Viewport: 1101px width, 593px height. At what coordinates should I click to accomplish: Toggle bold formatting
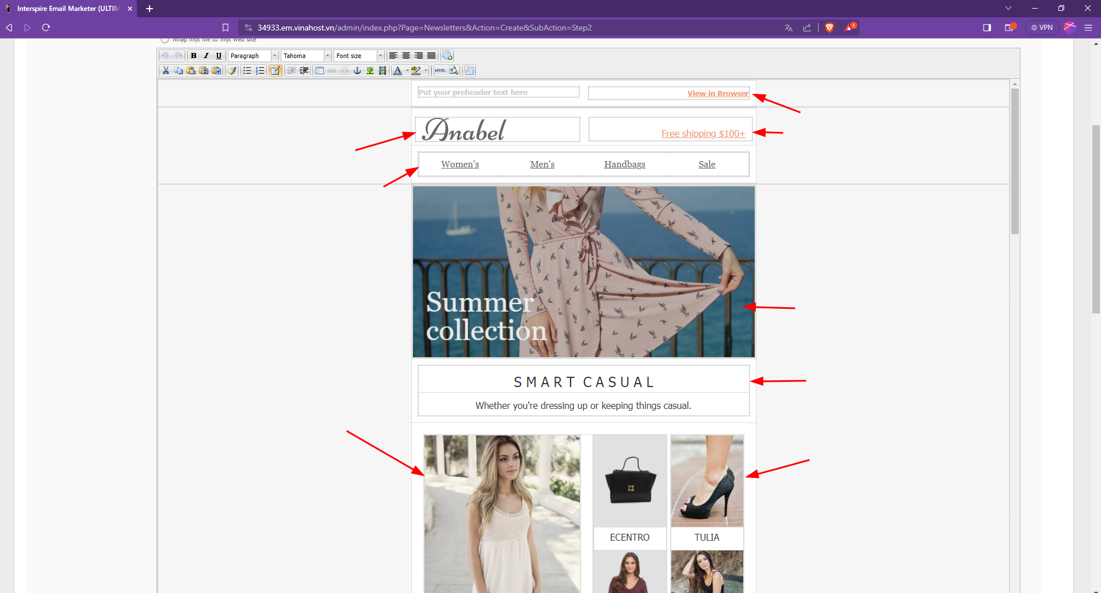194,56
